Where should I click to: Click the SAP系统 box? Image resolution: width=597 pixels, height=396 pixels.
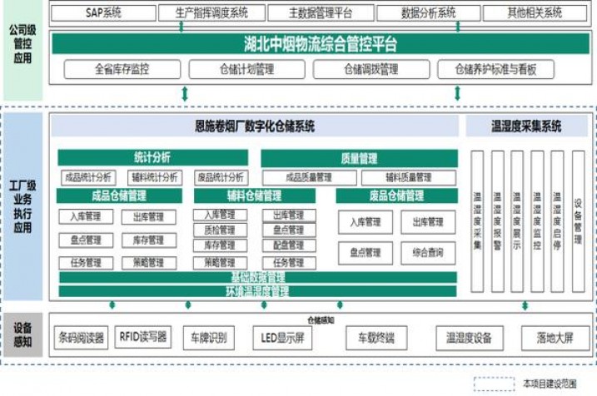pos(104,13)
